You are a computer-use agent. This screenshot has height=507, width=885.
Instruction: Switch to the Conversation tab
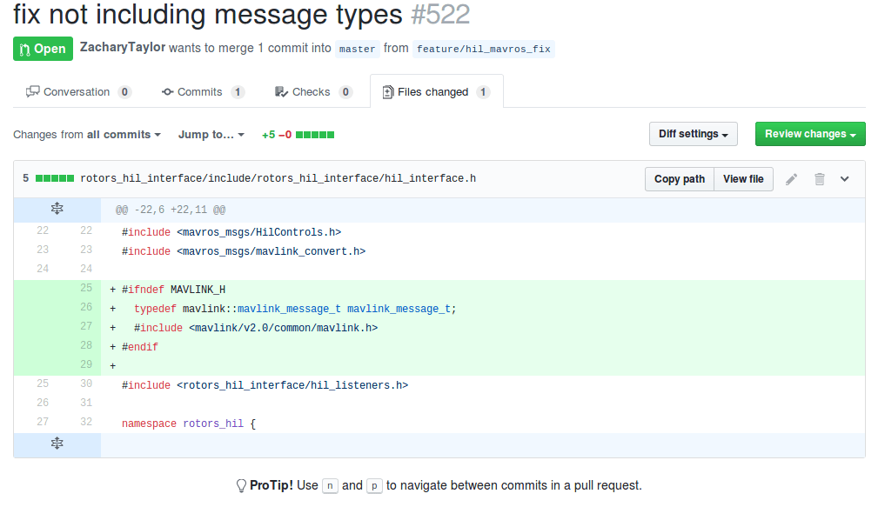coord(78,92)
